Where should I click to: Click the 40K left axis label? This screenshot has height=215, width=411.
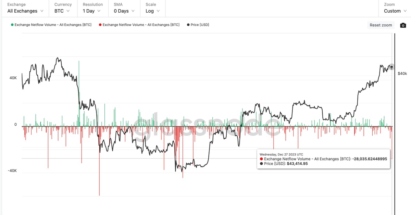13,78
